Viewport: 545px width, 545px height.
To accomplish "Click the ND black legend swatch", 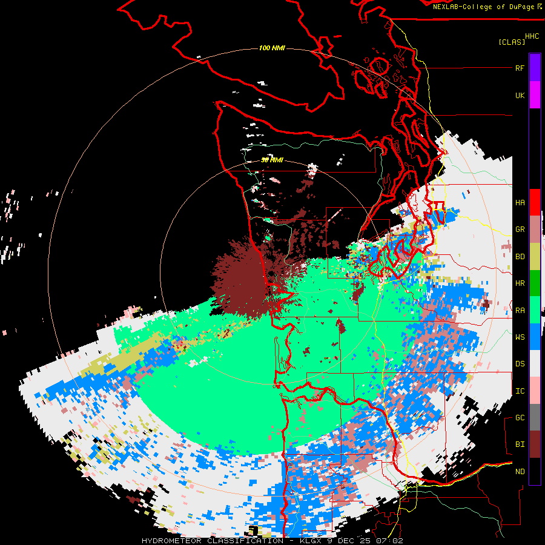I will (x=535, y=471).
